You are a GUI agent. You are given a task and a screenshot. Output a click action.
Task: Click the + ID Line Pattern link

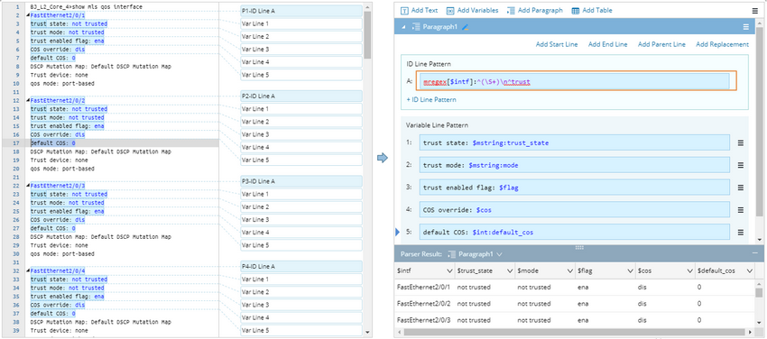(x=431, y=100)
